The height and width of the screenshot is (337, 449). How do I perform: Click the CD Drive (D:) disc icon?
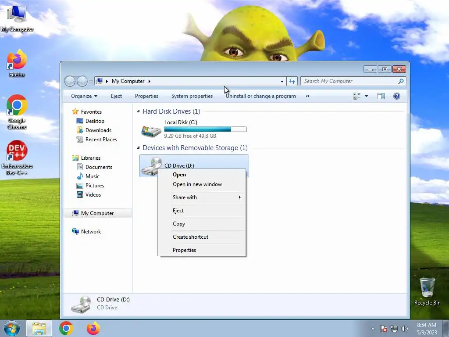point(152,165)
